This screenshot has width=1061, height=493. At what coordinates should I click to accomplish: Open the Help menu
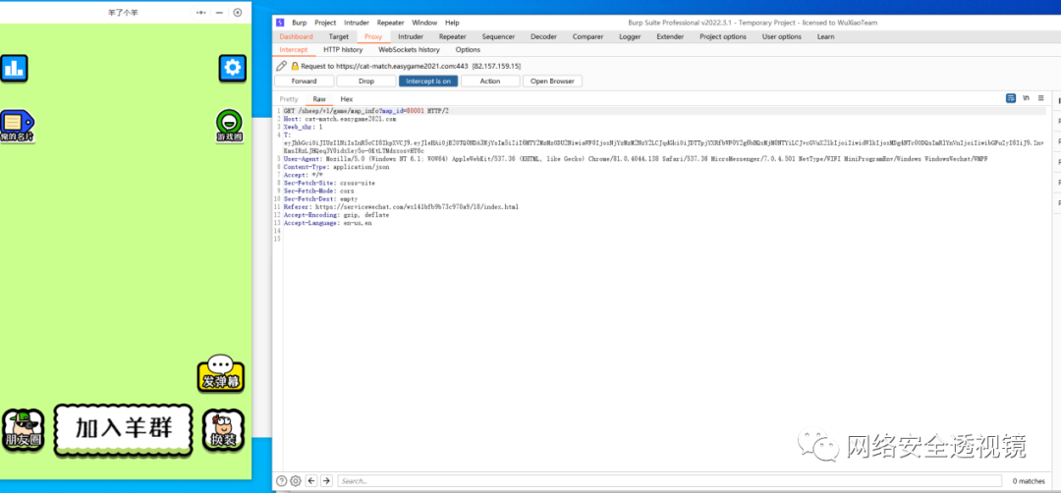click(x=452, y=23)
